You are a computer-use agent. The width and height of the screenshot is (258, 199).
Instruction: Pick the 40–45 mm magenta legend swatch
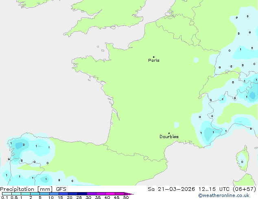110,194
